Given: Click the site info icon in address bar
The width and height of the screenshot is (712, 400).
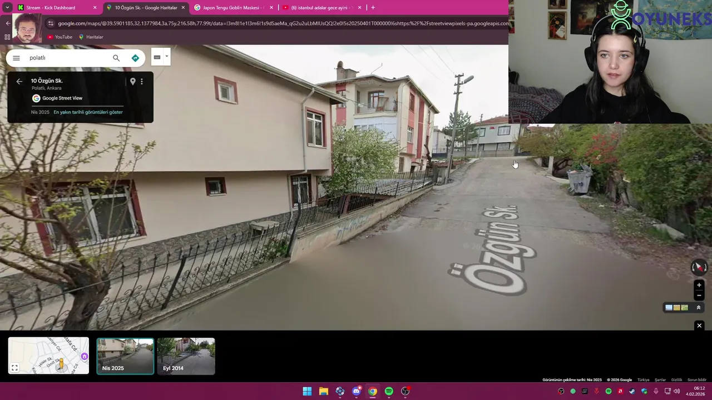Looking at the screenshot, I should [51, 23].
